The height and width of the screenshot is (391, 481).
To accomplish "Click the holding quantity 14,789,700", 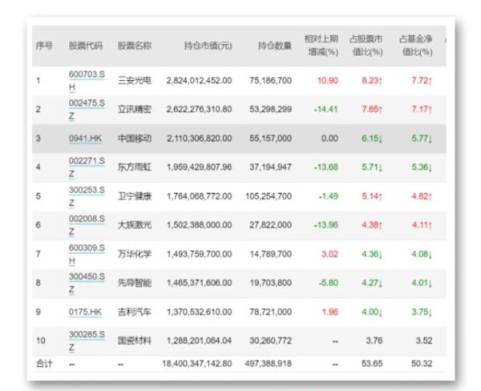I will click(x=271, y=254).
